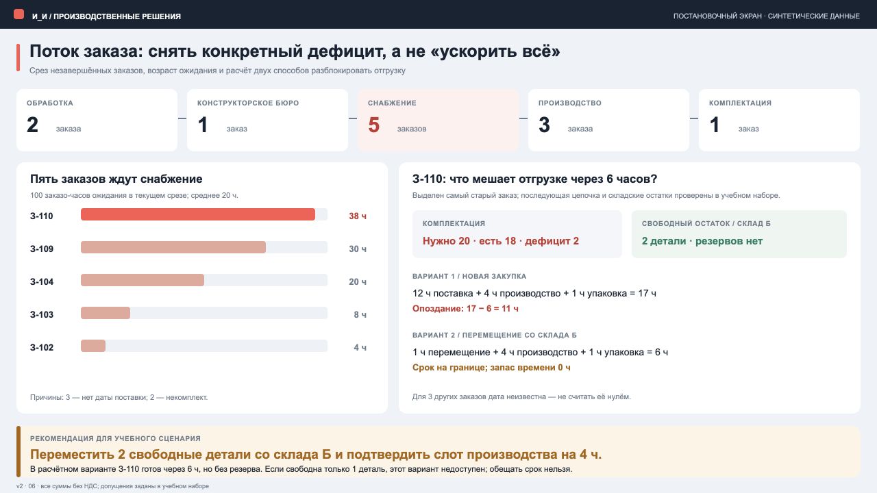Click the progress bar for З-109
Image resolution: width=877 pixels, height=493 pixels.
click(173, 247)
